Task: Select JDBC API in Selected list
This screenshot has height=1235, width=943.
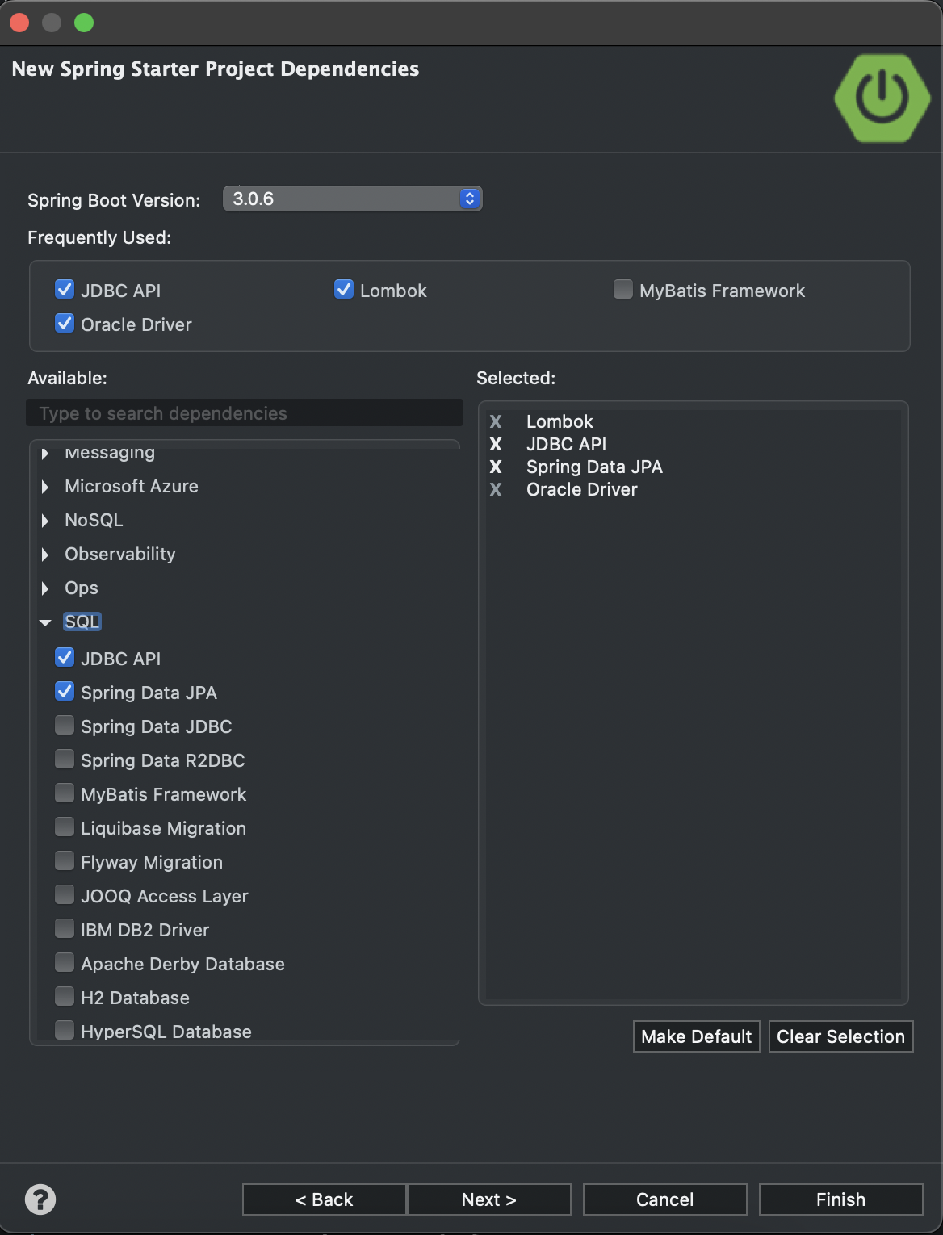Action: 566,444
